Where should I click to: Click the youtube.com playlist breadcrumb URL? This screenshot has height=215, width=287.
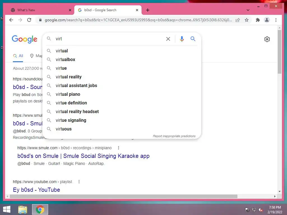(x=43, y=182)
